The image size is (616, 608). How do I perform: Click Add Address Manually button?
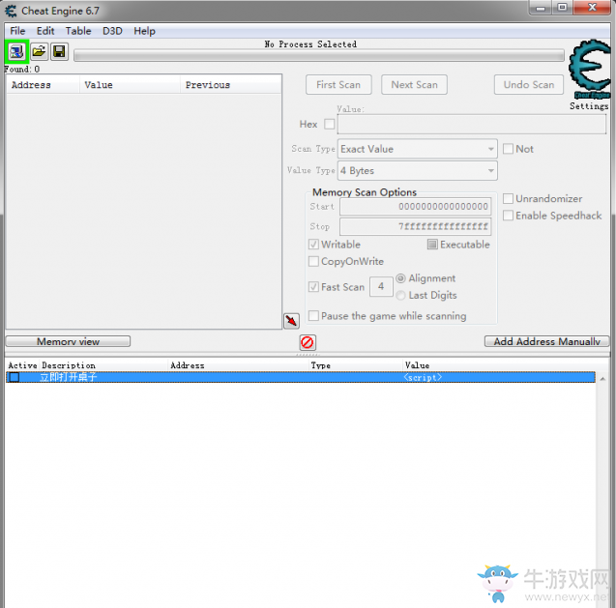pos(546,341)
